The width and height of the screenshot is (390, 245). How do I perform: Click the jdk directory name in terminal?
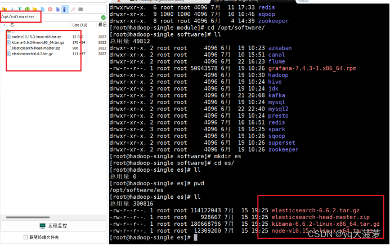pyautogui.click(x=273, y=88)
